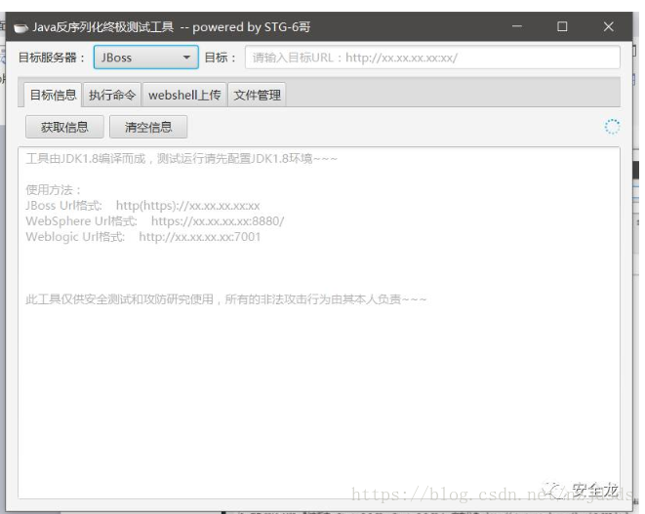Click the Java coffee cup title icon
Viewport: 645px width, 514px height.
click(x=20, y=27)
